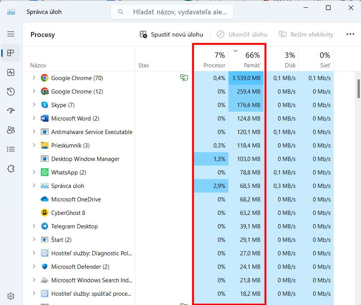The height and width of the screenshot is (305, 361).
Task: Click the Task Manager app icon in title bar
Action: pyautogui.click(x=11, y=12)
